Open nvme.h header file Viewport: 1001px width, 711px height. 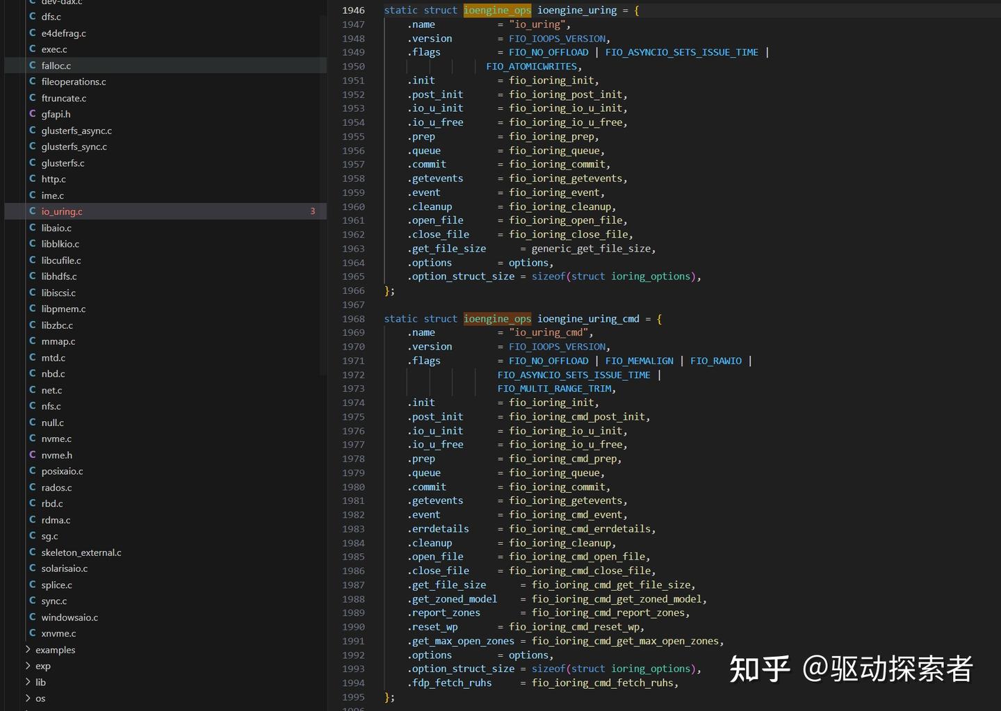point(56,455)
